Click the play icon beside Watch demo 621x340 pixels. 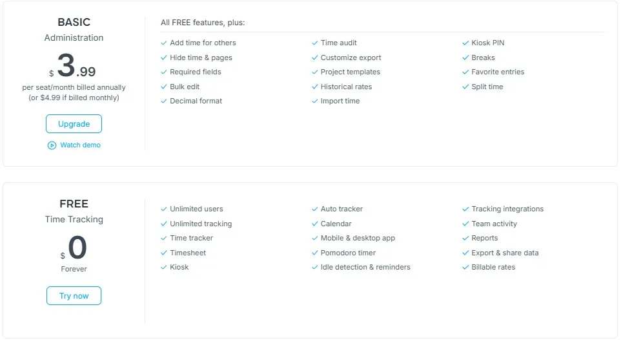point(52,145)
